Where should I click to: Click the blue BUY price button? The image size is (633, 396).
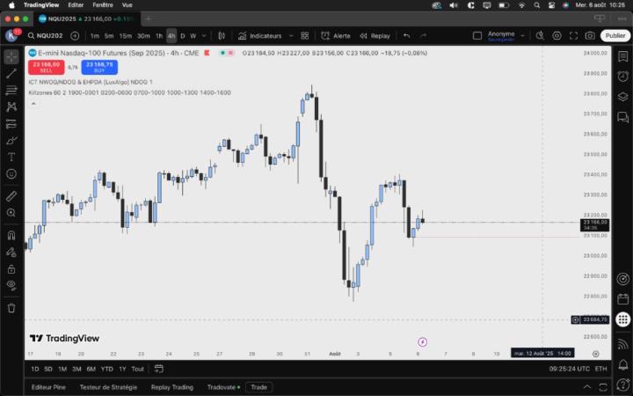(x=99, y=67)
